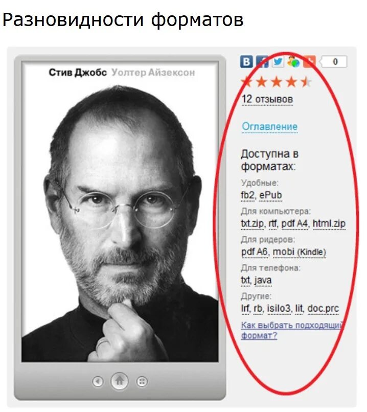Open the Оглавление table of contents
367x412 pixels.
(270, 126)
